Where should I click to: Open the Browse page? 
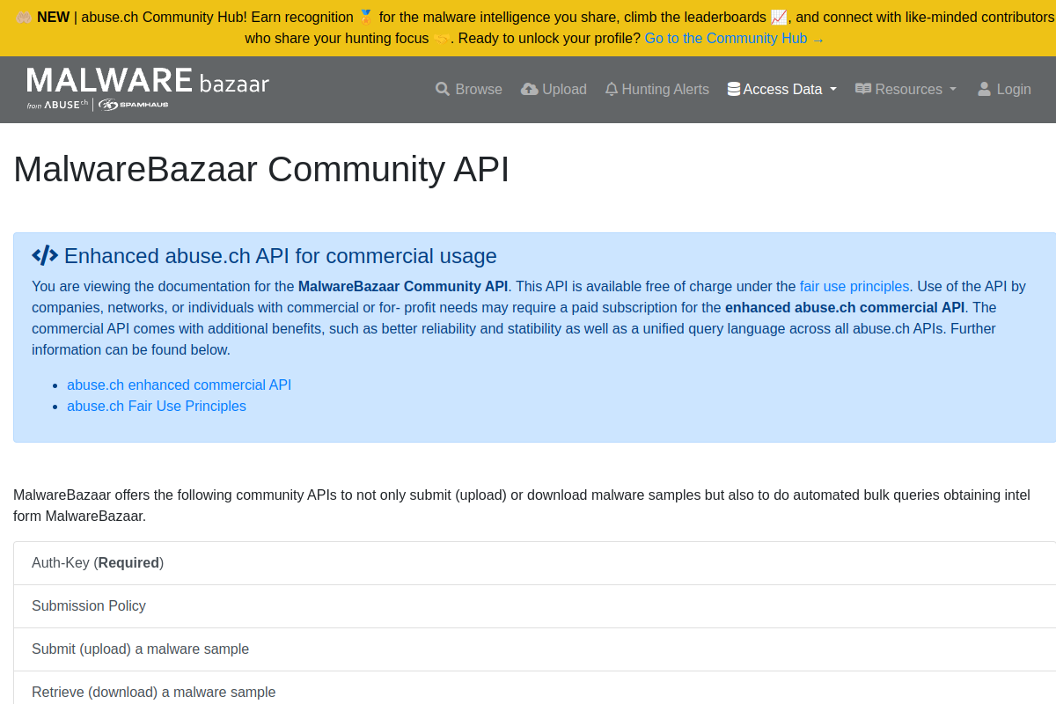click(469, 89)
